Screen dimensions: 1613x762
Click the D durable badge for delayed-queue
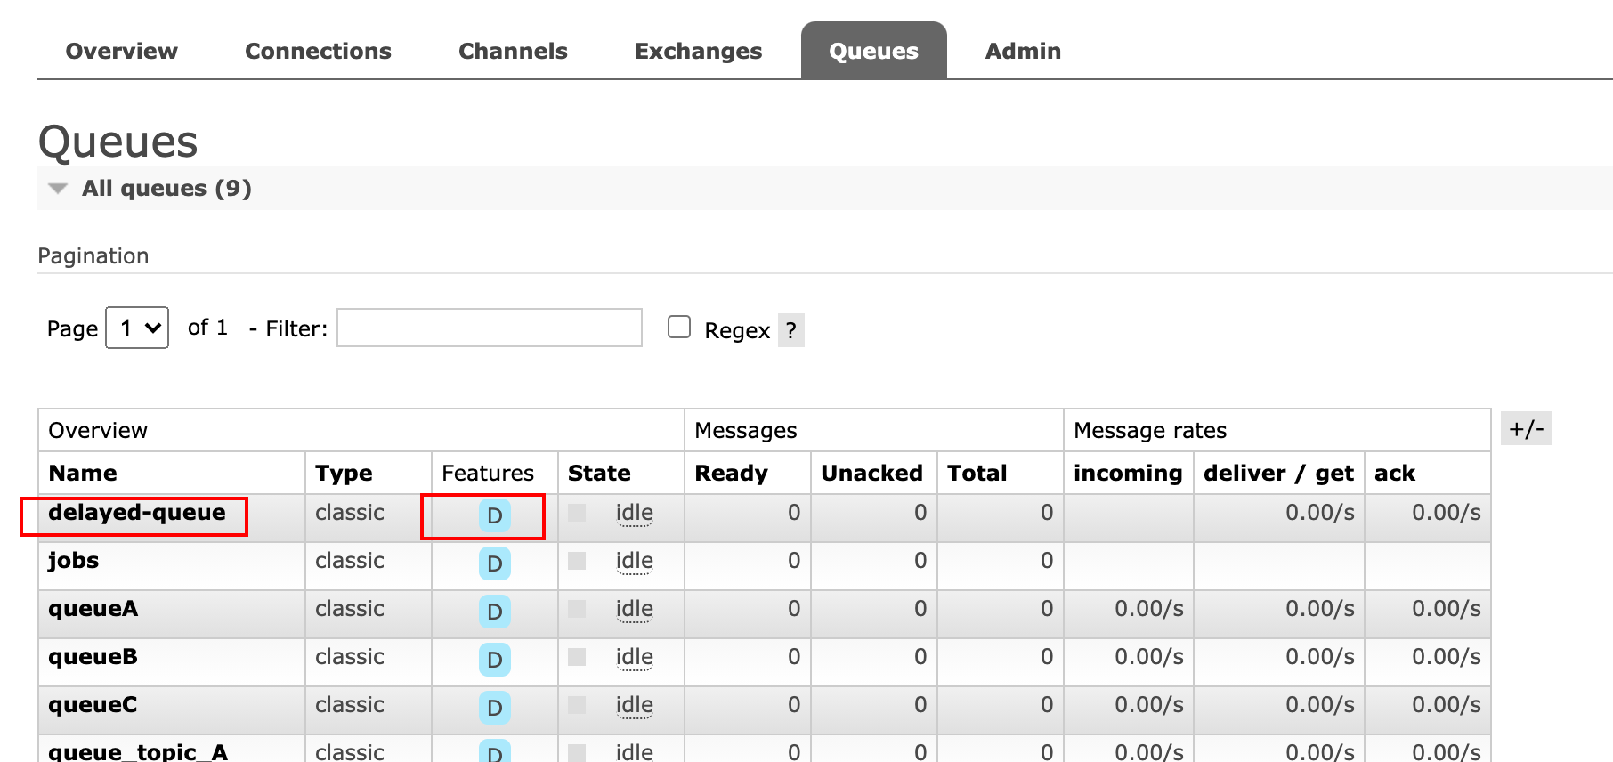click(x=494, y=516)
